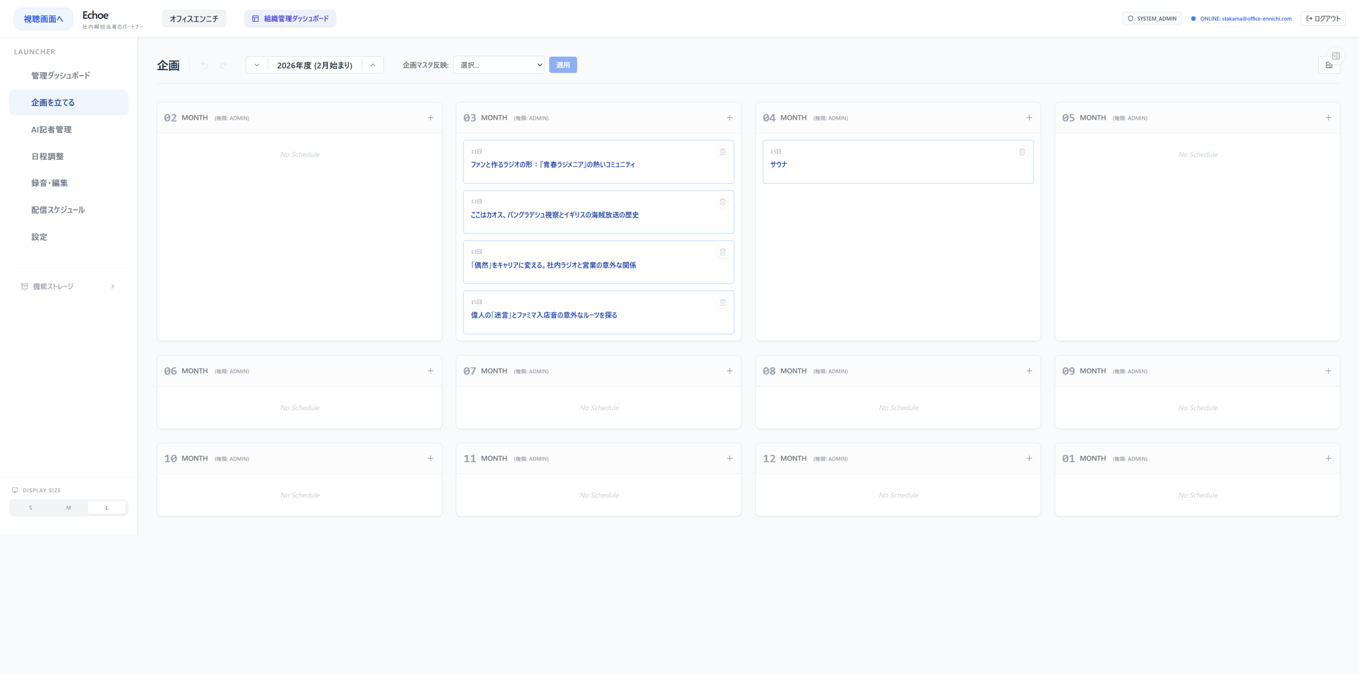Set display size to L
The height and width of the screenshot is (674, 1359).
click(x=107, y=508)
